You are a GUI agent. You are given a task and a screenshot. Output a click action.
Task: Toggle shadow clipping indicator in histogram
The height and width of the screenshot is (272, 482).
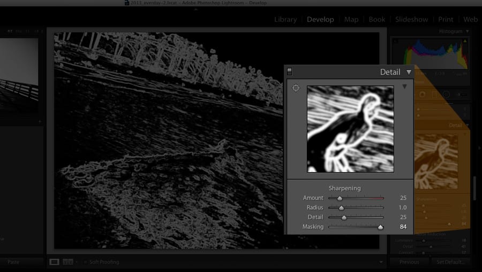pyautogui.click(x=395, y=42)
